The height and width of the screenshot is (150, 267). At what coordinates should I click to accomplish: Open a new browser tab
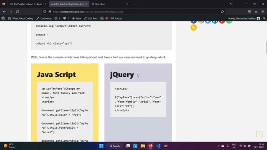(134, 4)
